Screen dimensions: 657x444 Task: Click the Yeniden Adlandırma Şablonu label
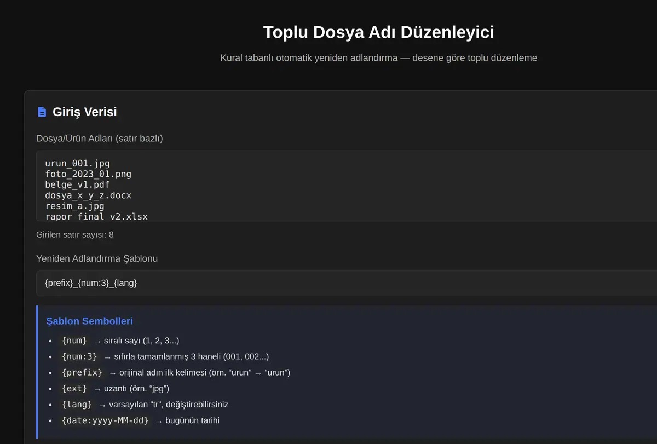click(97, 258)
